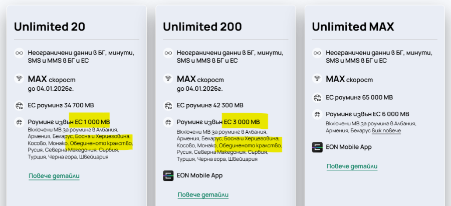The image size is (451, 206).
Task: Click the globe icon beside roaming 6 000 MB
Action: tap(317, 114)
